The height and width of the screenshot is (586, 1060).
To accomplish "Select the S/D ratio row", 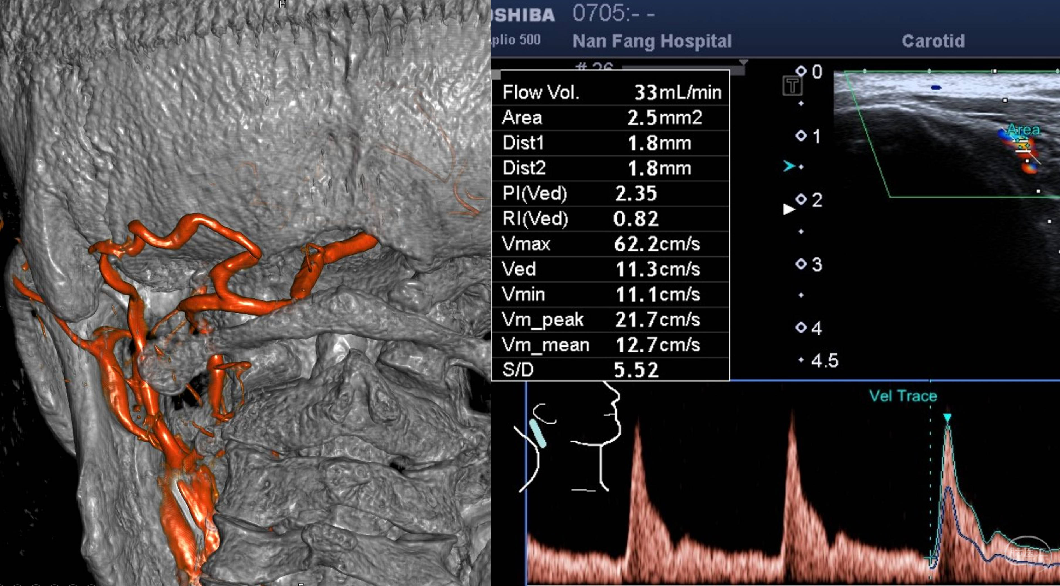I will click(x=611, y=370).
